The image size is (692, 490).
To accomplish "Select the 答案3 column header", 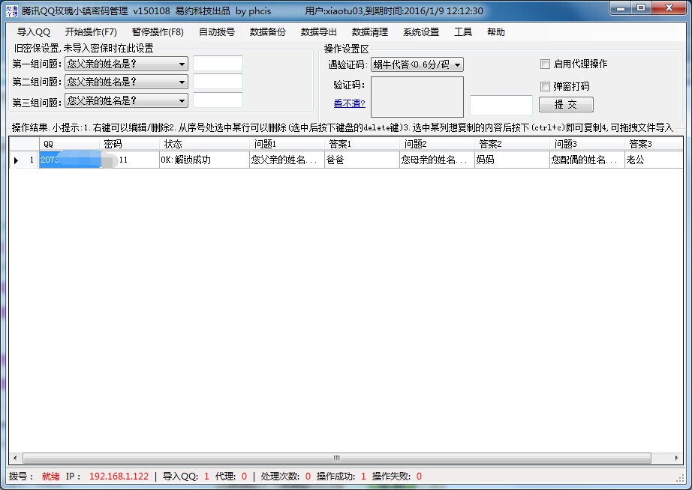I will (654, 144).
